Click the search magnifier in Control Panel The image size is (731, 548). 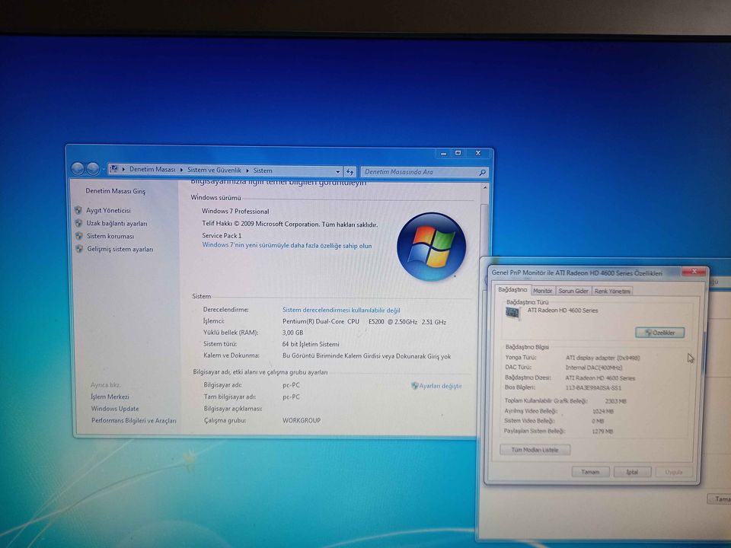click(x=482, y=173)
